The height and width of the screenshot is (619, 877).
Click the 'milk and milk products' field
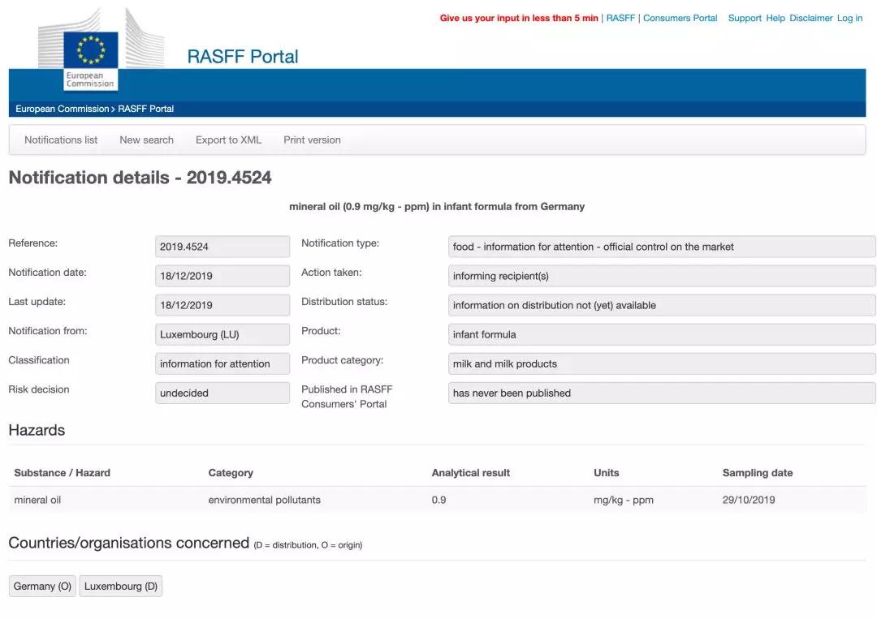662,363
